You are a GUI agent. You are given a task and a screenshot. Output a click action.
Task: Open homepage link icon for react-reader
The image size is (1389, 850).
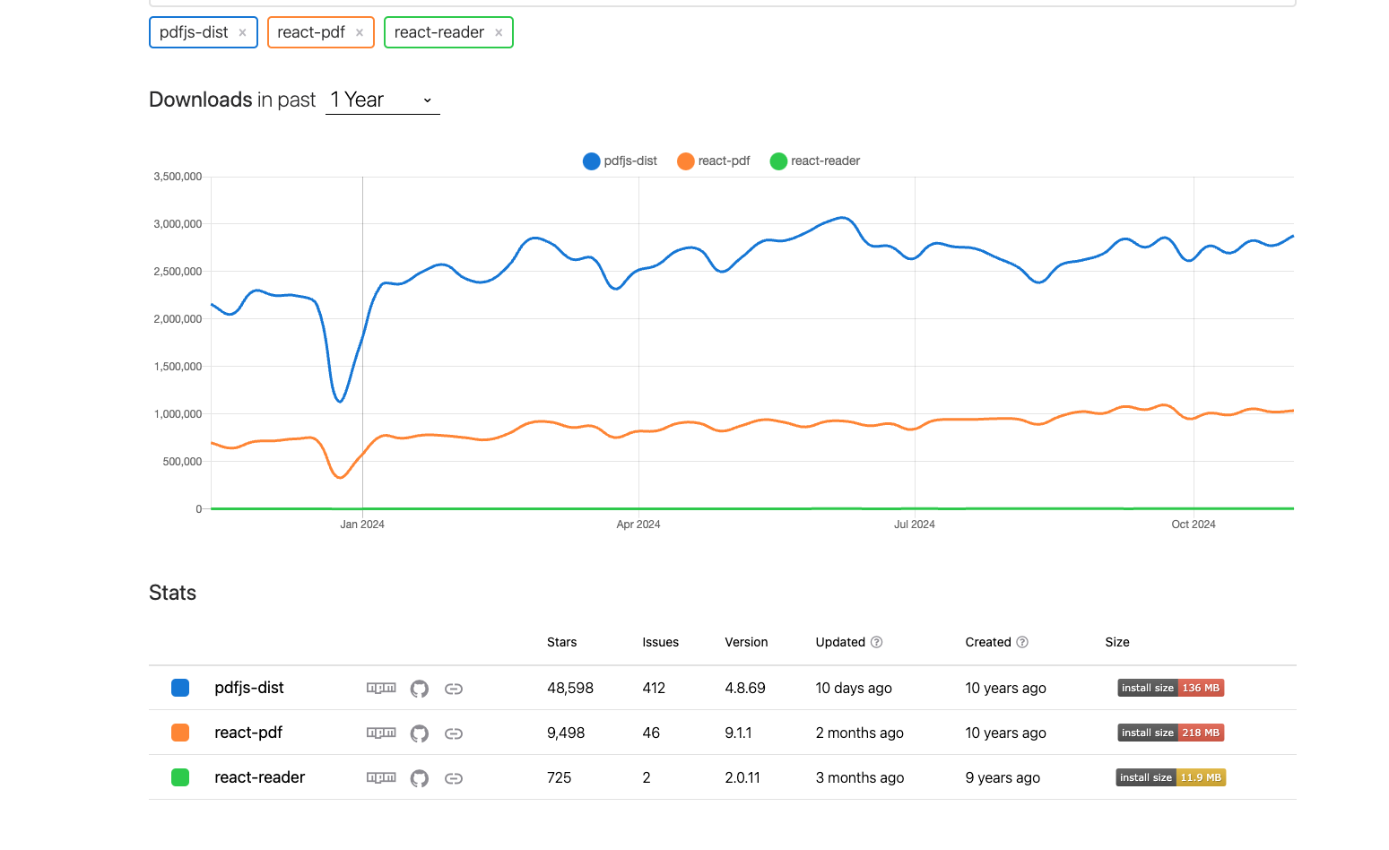click(x=454, y=778)
